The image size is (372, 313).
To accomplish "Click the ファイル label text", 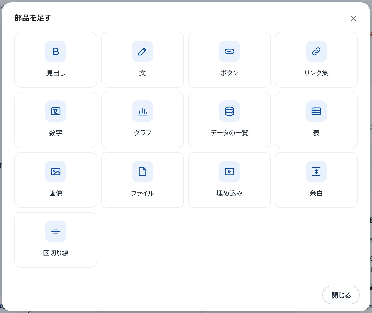I will pyautogui.click(x=143, y=193).
